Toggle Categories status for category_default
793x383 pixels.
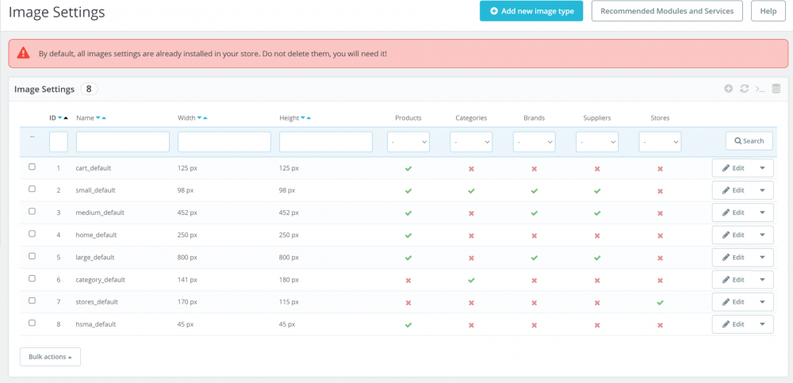point(471,280)
